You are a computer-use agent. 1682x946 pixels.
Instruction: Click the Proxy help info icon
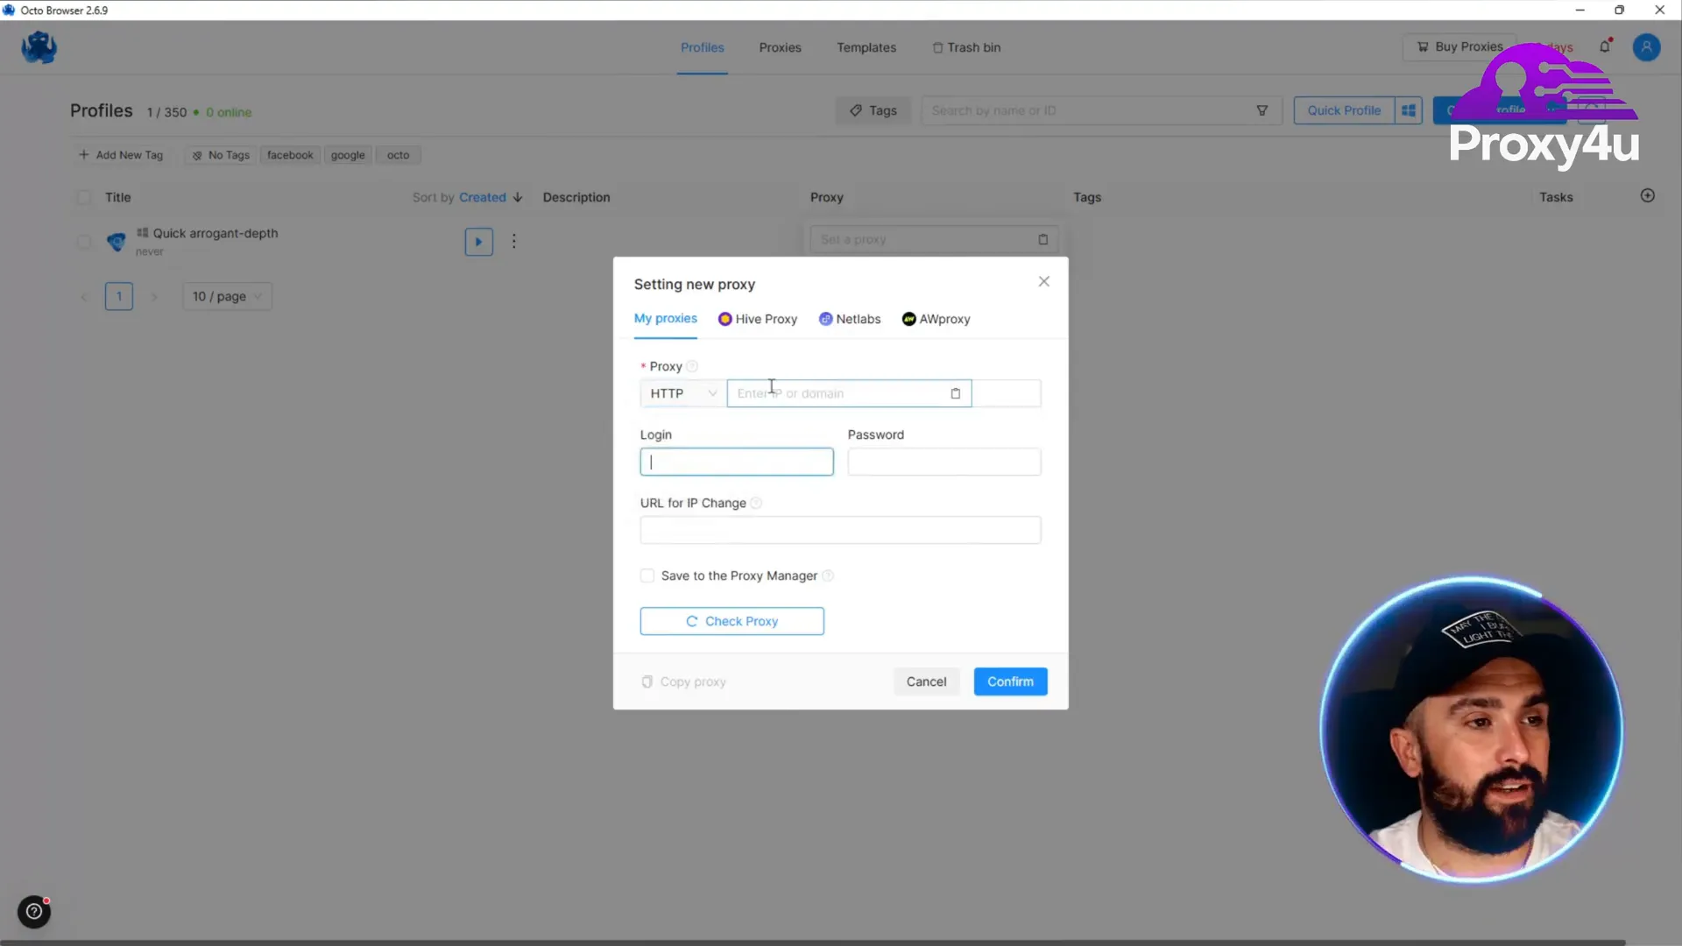tap(691, 366)
